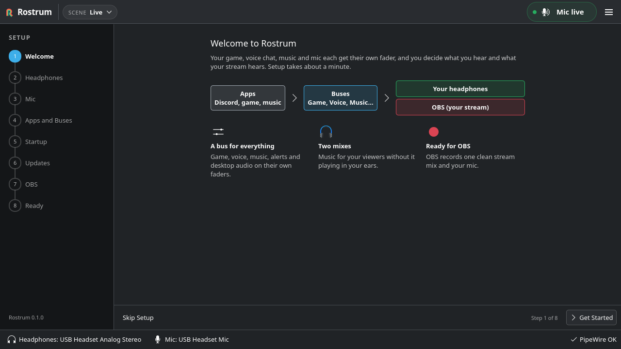Viewport: 621px width, 349px height.
Task: Click step 1 circle in setup list
Action: point(15,56)
